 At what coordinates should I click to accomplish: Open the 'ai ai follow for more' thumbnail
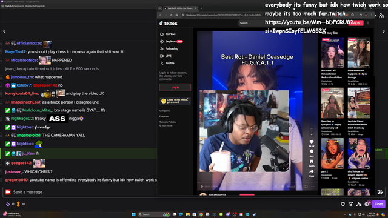tap(359, 153)
